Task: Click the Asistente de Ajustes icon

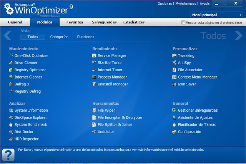Action: (174, 117)
